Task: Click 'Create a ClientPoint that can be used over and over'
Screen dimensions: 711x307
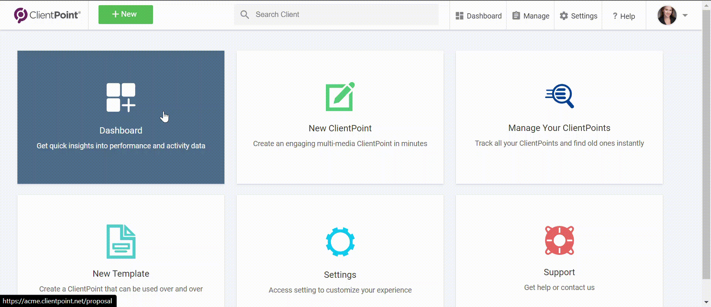Action: 121,289
